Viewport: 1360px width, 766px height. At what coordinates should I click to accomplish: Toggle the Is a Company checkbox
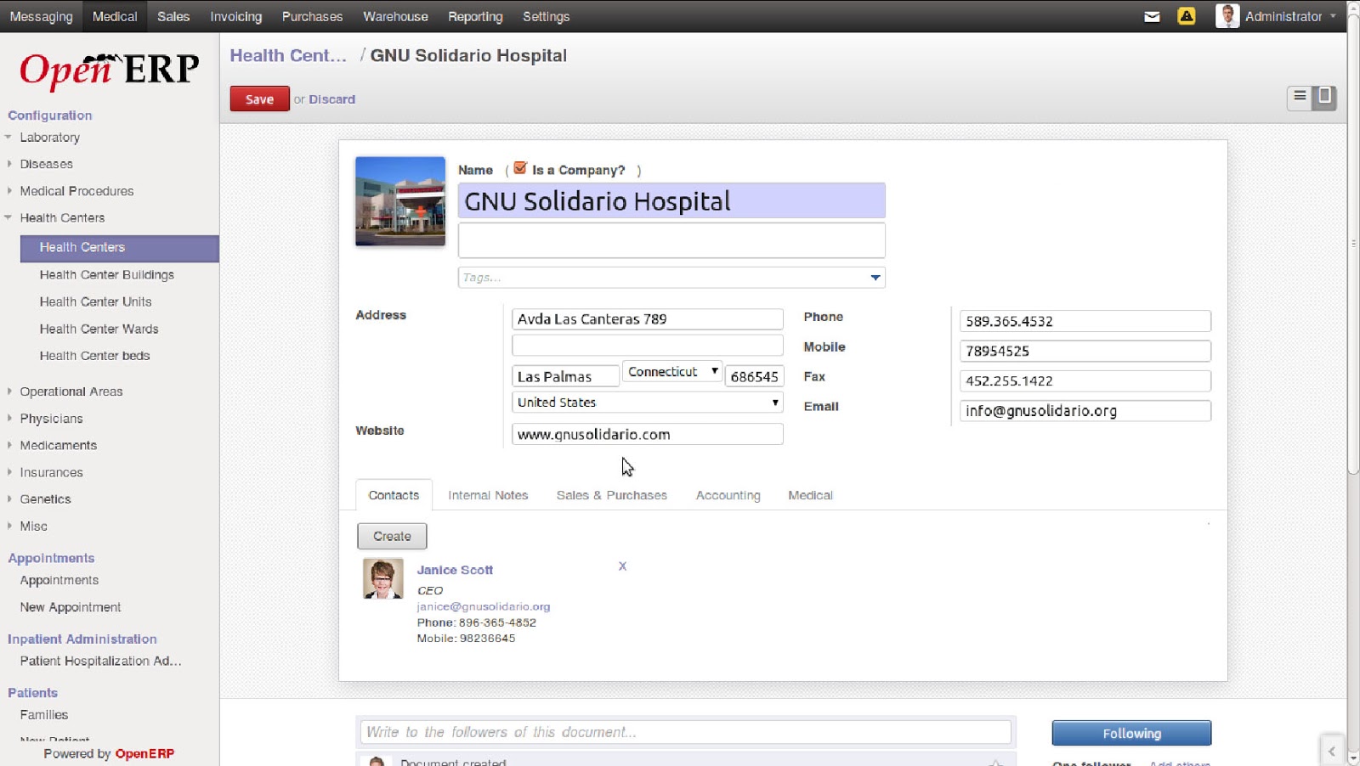point(520,168)
